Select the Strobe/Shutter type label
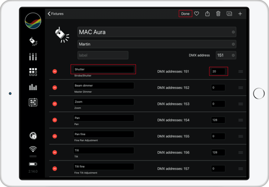Screen dimensions: 269x187 point(83,76)
